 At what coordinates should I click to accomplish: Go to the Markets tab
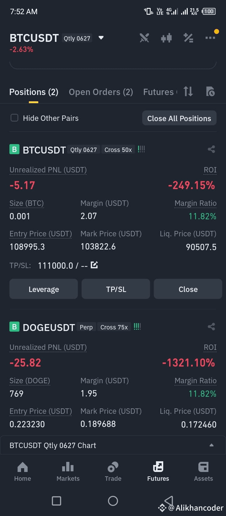(68, 471)
